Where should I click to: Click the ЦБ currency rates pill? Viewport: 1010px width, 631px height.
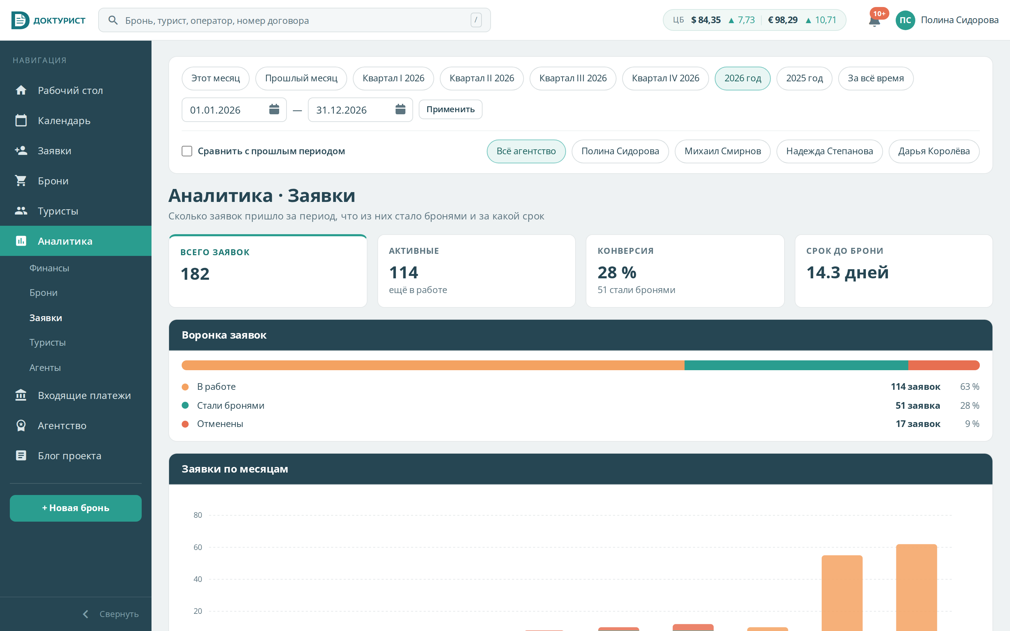coord(754,20)
